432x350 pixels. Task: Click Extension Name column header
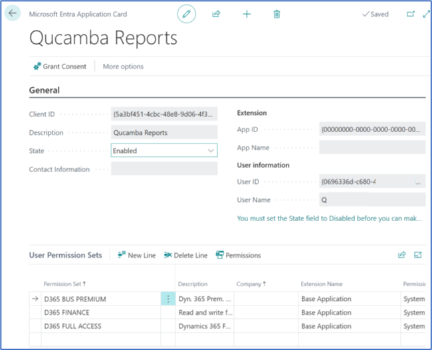tap(322, 284)
